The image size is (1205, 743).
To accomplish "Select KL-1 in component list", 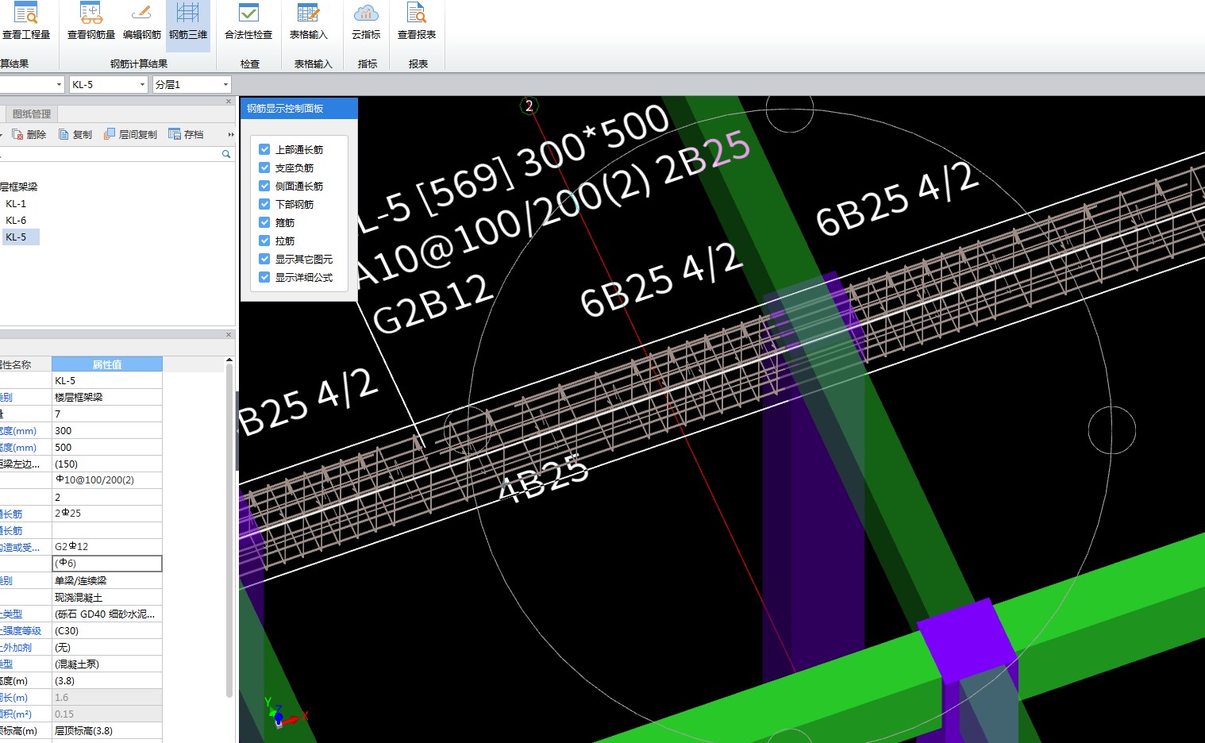I will point(16,203).
